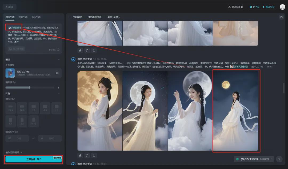
Task: Click the info icon next to 精细度
Action: point(14,82)
